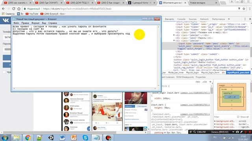252x141 pixels.
Task: Open the Windows Start menu
Action: [x=5, y=137]
